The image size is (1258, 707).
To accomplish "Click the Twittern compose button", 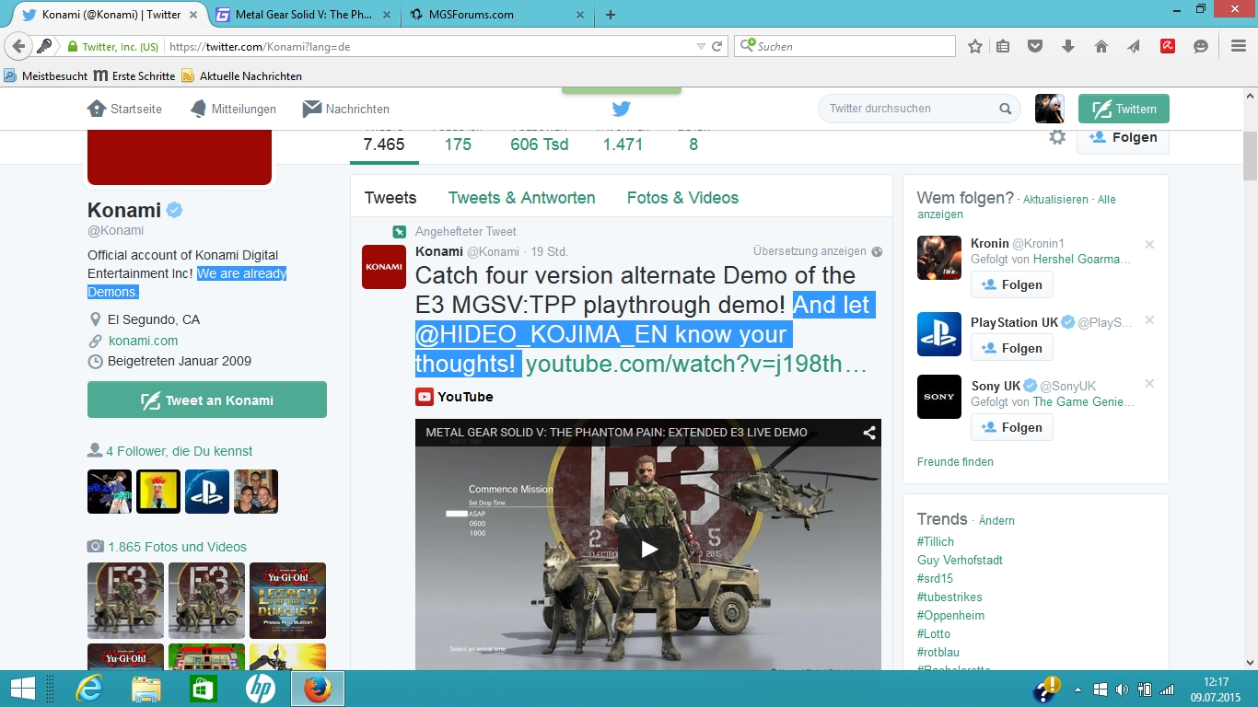I will coord(1124,109).
